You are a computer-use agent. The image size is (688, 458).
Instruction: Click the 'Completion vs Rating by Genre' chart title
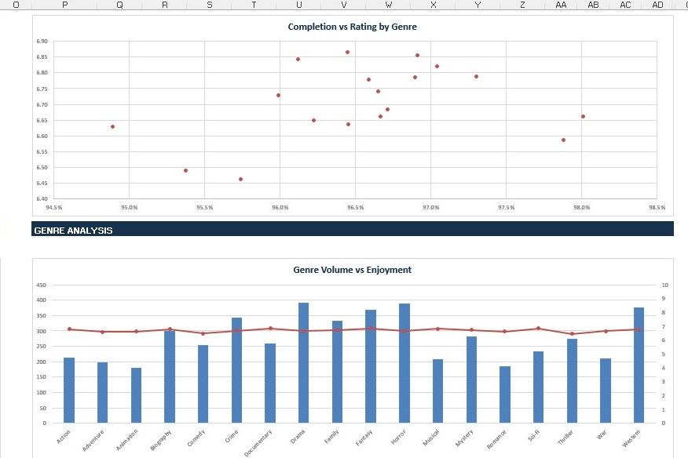(353, 27)
